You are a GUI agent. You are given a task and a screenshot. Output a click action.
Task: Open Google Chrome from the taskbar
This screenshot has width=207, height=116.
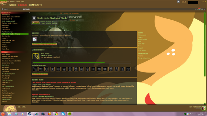pyautogui.click(x=56, y=114)
